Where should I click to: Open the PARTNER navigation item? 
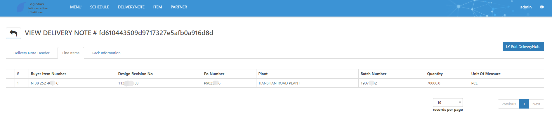click(x=179, y=7)
